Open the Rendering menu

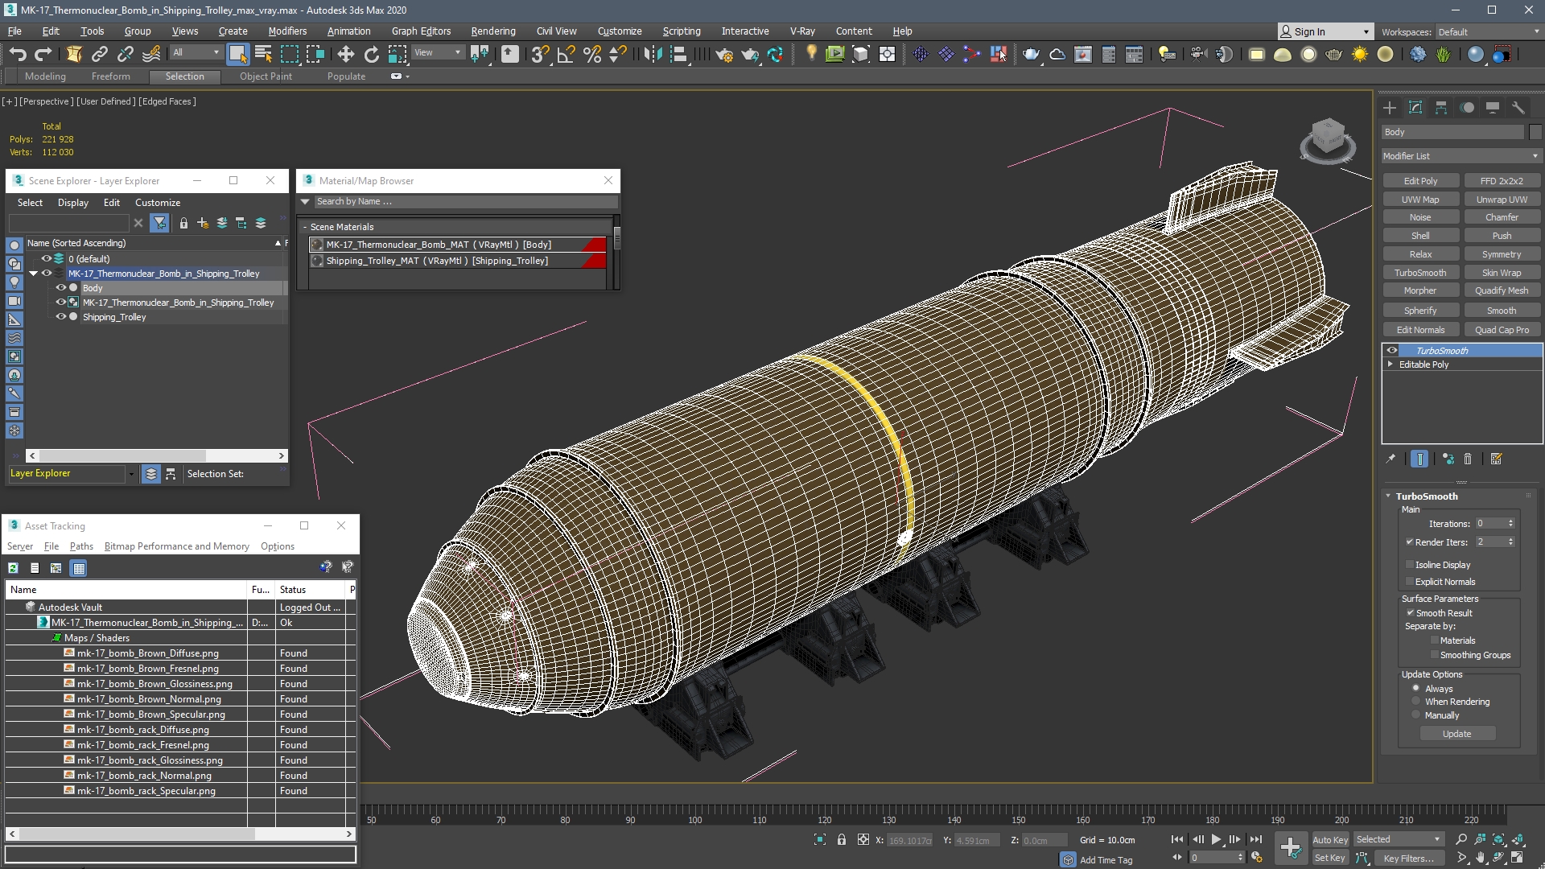[x=493, y=31]
